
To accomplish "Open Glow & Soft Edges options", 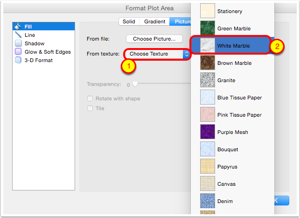I will pos(18,52).
